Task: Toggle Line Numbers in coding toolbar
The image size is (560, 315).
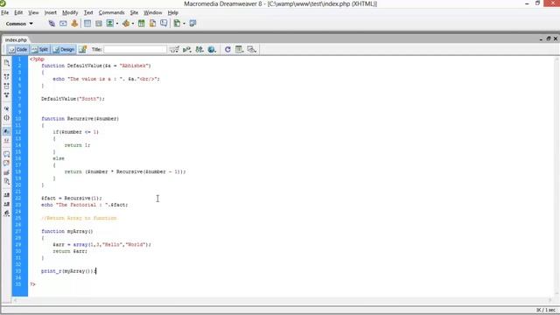Action: (x=6, y=131)
